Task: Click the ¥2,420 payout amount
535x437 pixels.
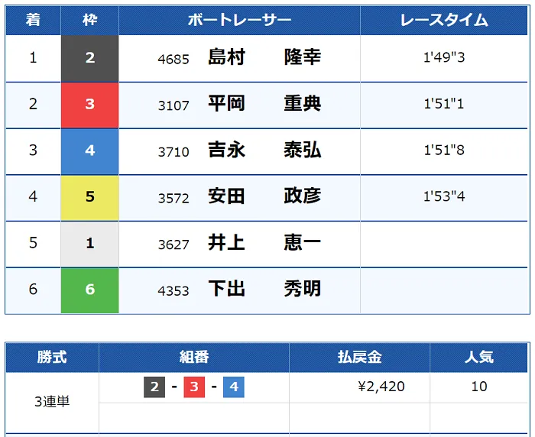Action: tap(381, 387)
